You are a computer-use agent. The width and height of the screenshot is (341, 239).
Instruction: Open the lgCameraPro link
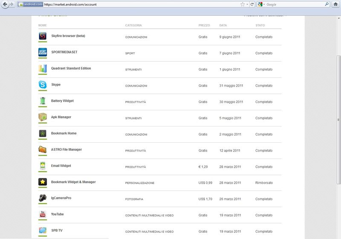click(61, 198)
